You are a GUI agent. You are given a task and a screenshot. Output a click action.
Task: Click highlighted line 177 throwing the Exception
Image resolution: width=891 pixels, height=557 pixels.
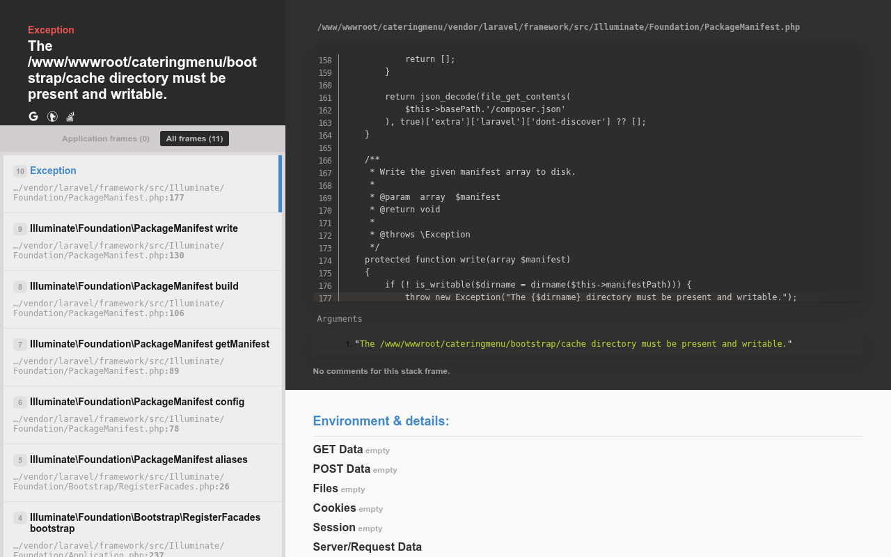coord(600,297)
